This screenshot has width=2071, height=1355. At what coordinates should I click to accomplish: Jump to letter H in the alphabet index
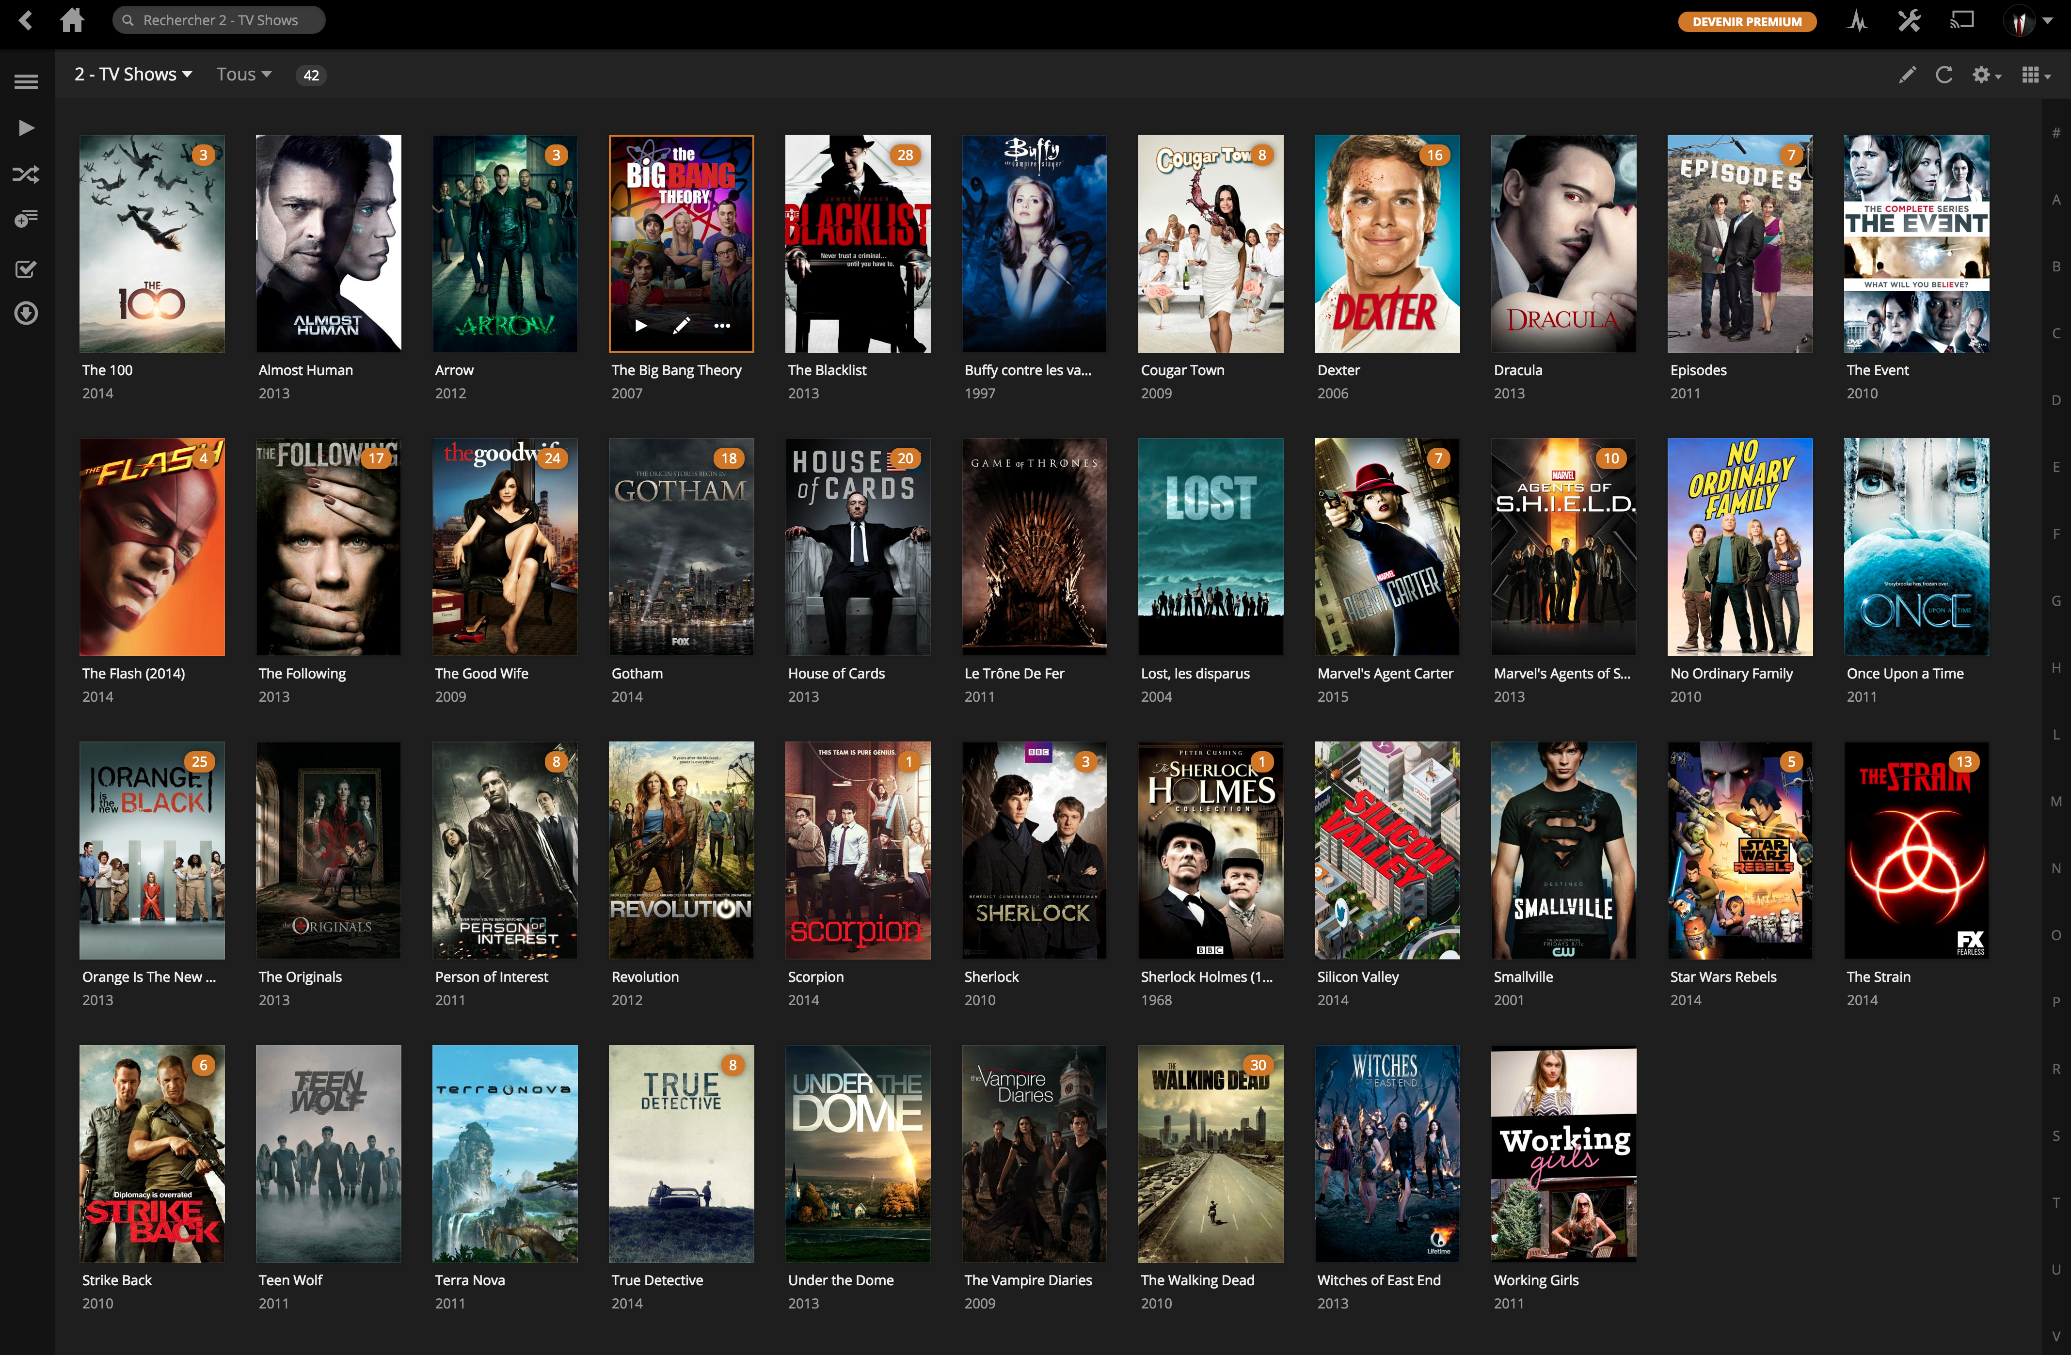coord(2056,668)
